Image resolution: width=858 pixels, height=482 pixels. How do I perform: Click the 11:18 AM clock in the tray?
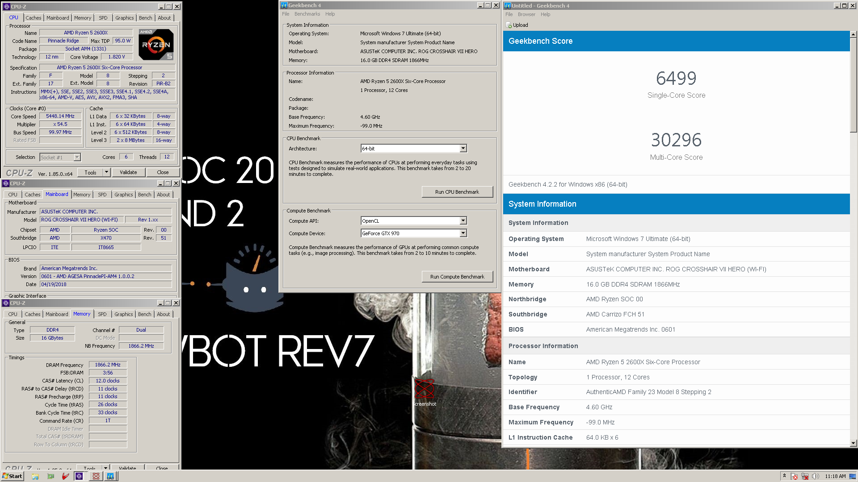[x=835, y=476]
